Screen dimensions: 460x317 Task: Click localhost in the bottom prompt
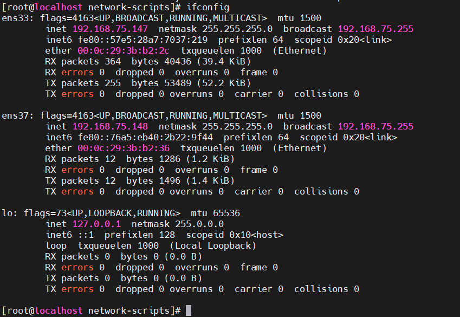pos(59,310)
